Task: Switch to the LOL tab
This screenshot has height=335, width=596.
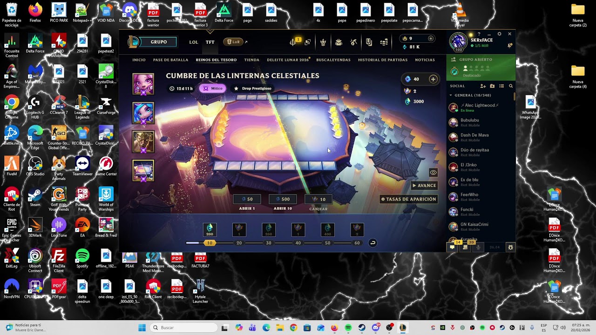Action: pos(194,42)
